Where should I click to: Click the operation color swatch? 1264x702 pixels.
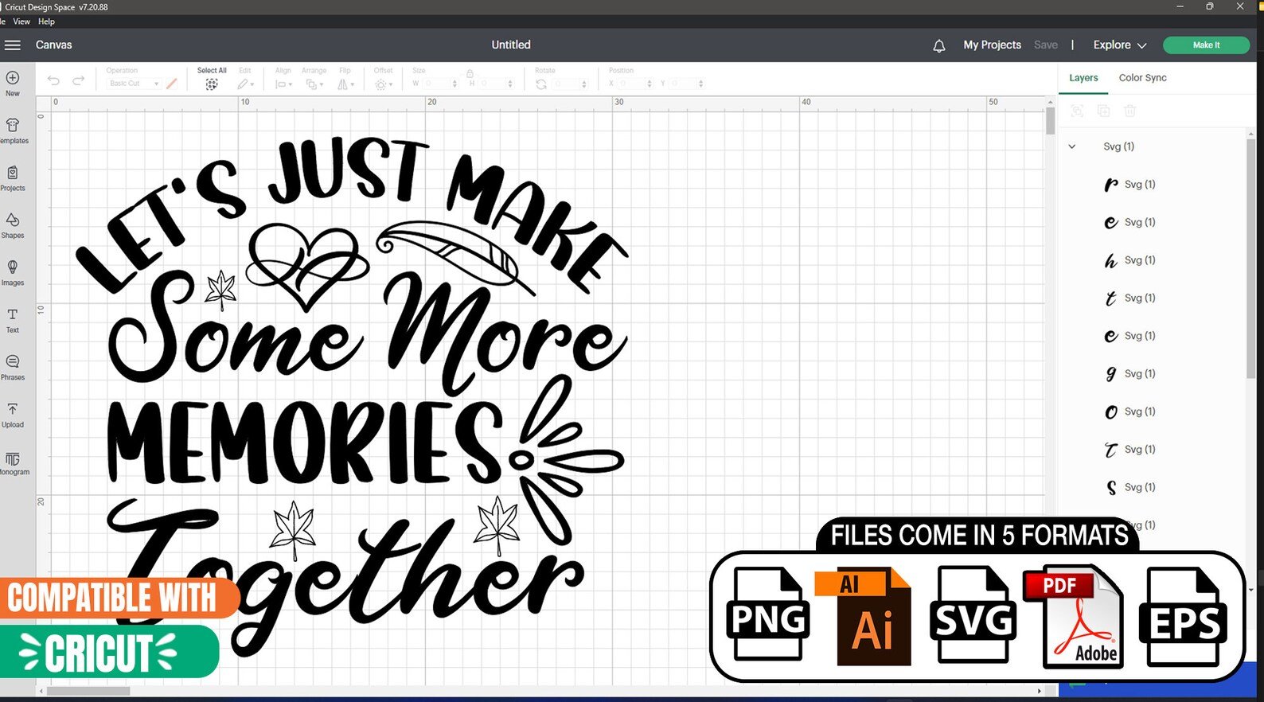[x=171, y=84]
